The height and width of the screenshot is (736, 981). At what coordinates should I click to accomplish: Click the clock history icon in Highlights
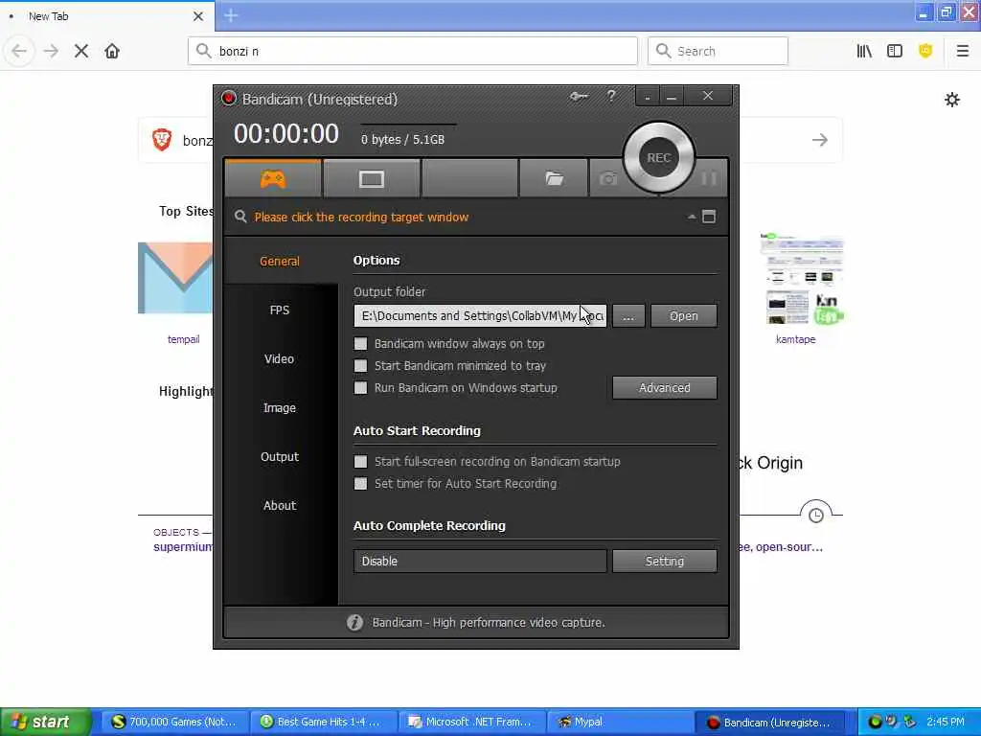pyautogui.click(x=816, y=515)
